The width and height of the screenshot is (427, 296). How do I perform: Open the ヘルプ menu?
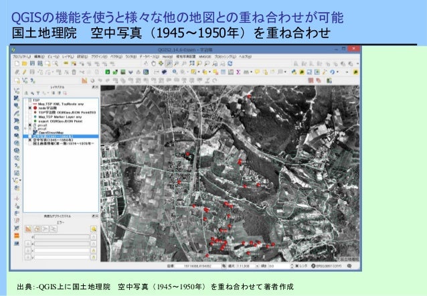click(246, 56)
